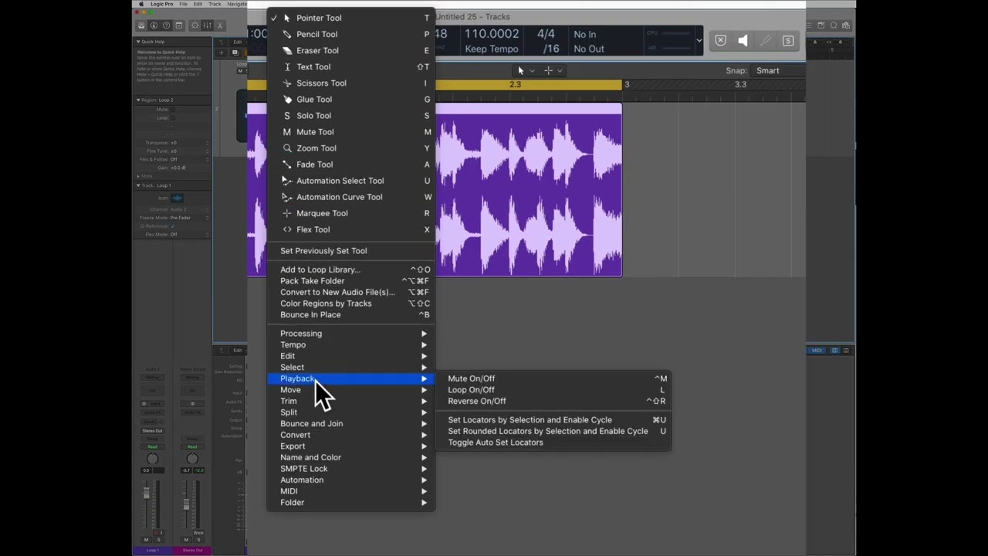
Task: Open the Apple menu
Action: 141,4
